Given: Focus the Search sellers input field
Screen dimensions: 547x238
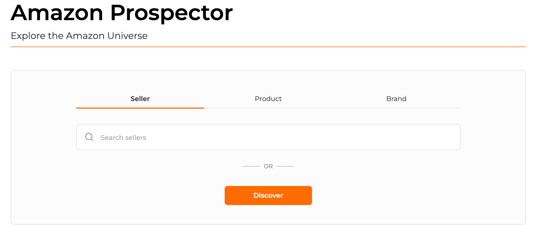Looking at the screenshot, I should pyautogui.click(x=273, y=137).
